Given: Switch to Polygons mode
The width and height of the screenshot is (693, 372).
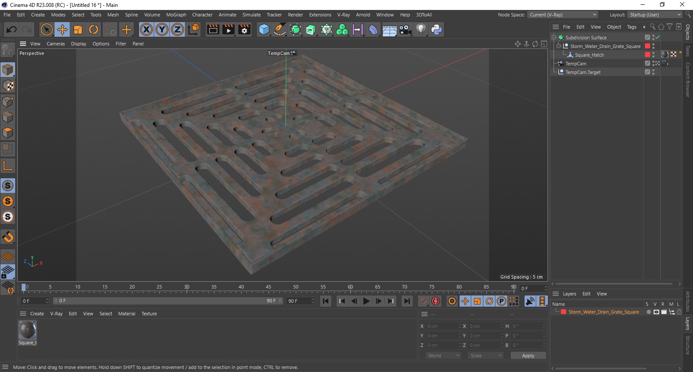Looking at the screenshot, I should point(8,133).
